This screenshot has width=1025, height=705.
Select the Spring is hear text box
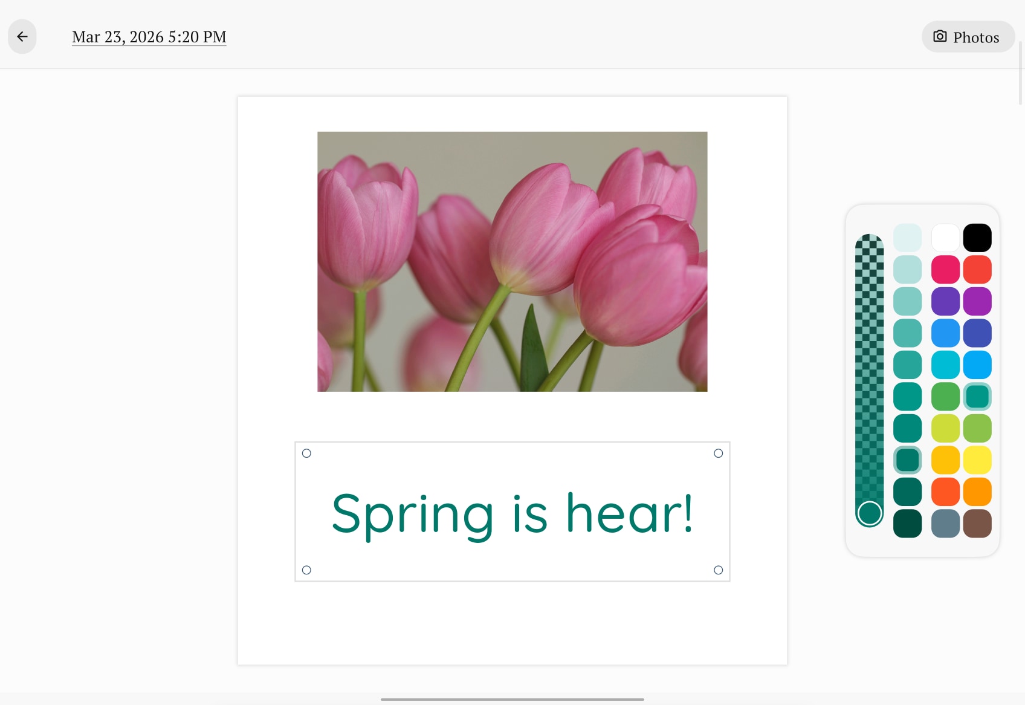(x=512, y=512)
